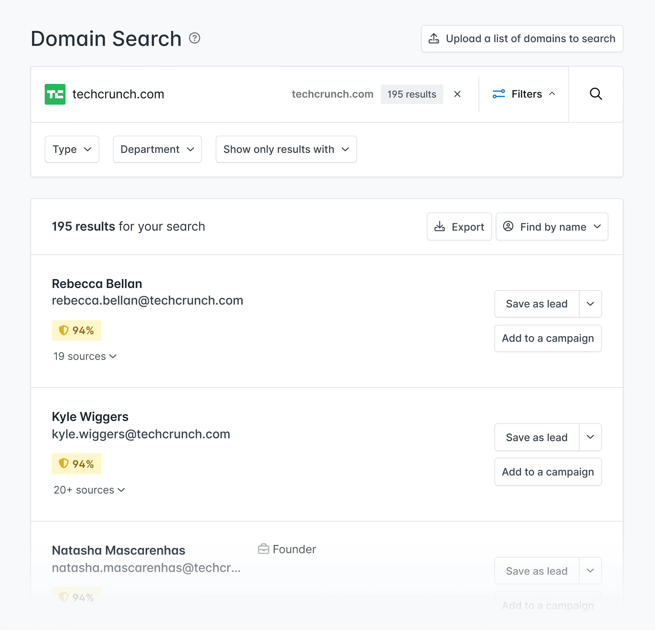The image size is (655, 630).
Task: Click the 195 results chip
Action: click(412, 94)
